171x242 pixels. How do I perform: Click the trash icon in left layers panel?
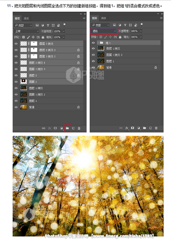79,128
